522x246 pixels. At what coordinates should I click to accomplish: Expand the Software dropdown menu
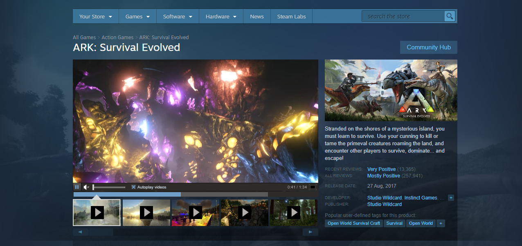178,17
